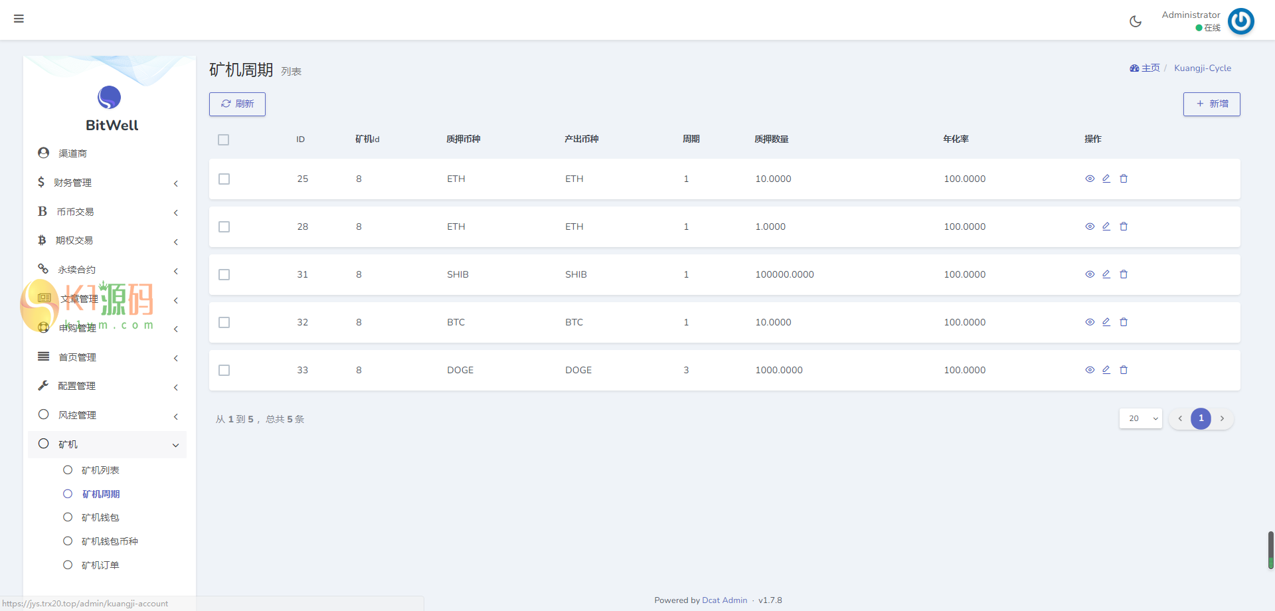Collapse the 矿机 sidebar menu

[108, 444]
